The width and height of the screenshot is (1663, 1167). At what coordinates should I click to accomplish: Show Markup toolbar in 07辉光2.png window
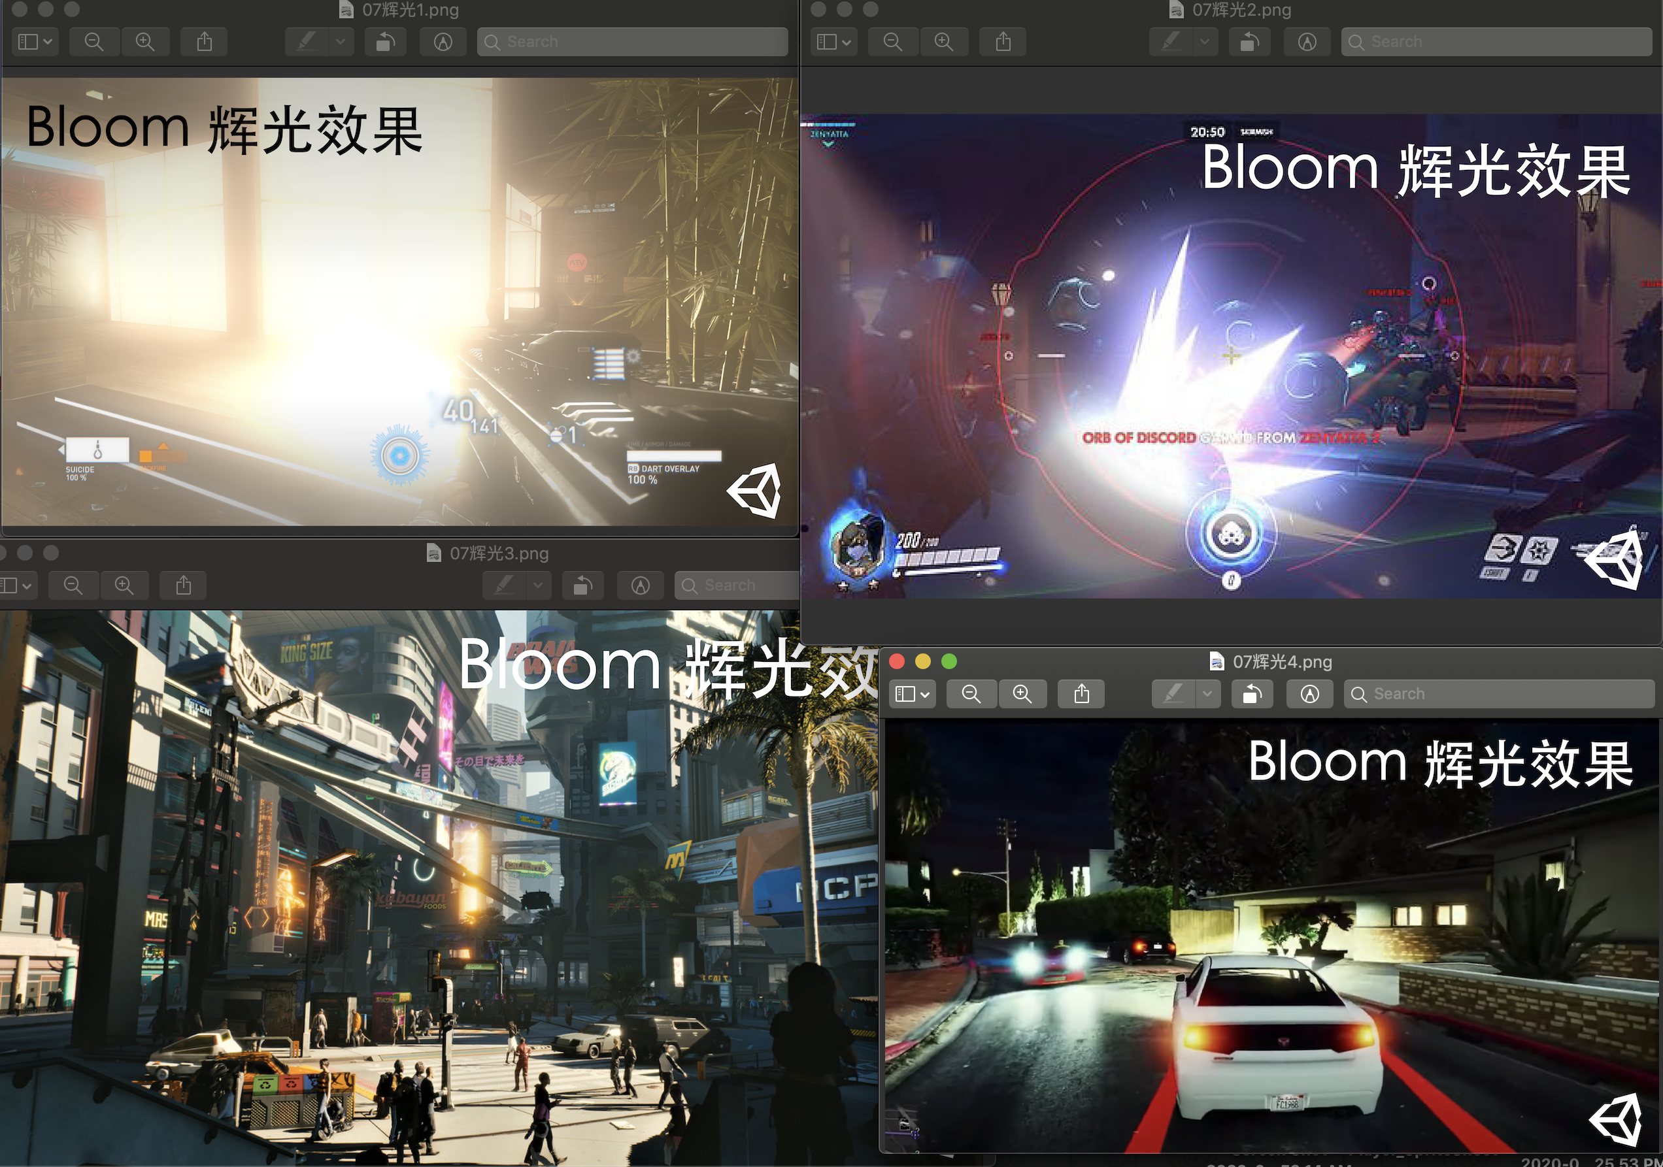click(1307, 42)
